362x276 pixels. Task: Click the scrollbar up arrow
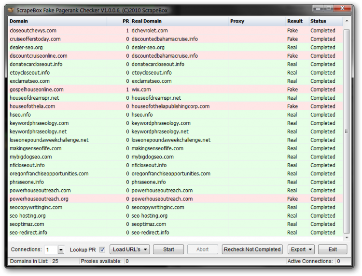coord(347,21)
